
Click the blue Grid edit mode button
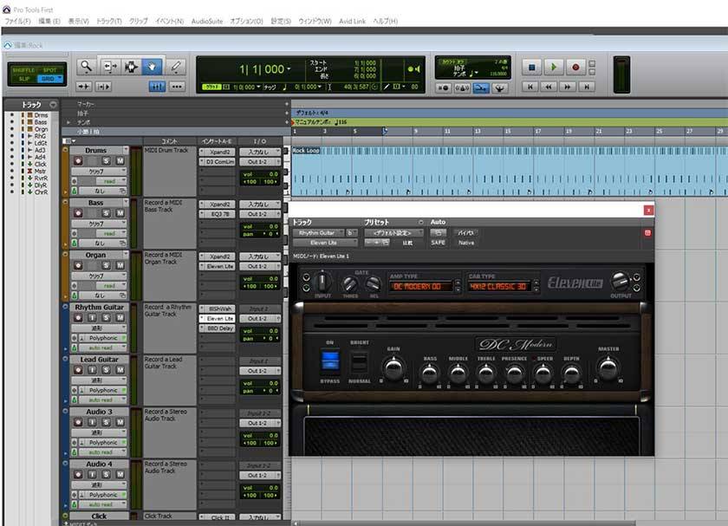click(x=49, y=79)
